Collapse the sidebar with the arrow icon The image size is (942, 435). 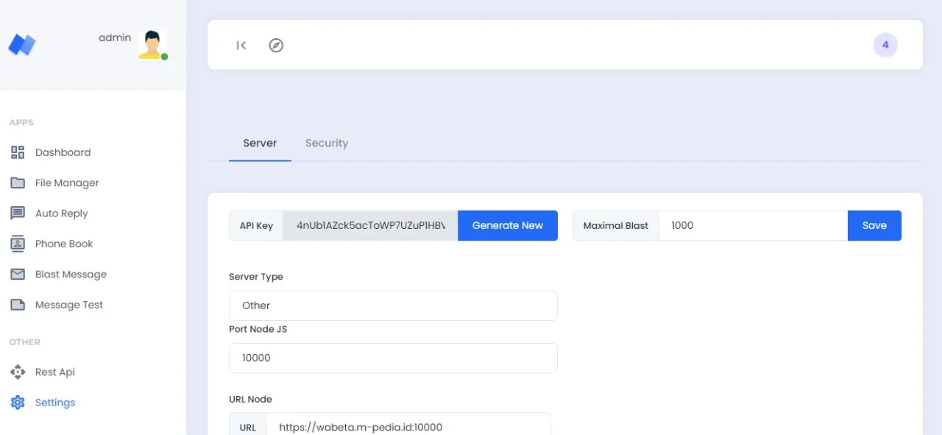241,45
